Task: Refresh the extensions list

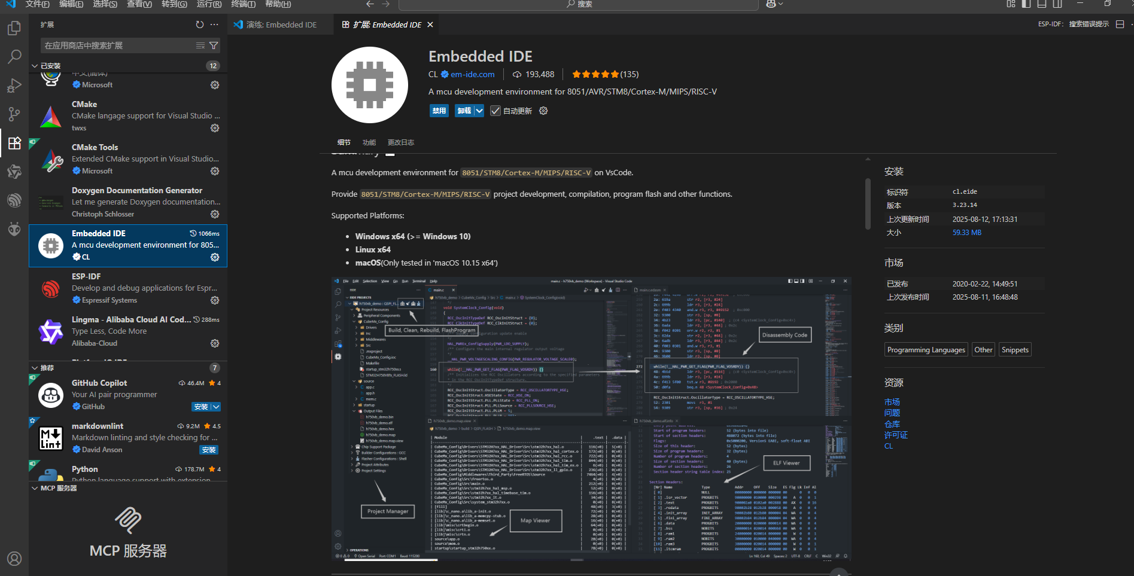Action: tap(199, 25)
